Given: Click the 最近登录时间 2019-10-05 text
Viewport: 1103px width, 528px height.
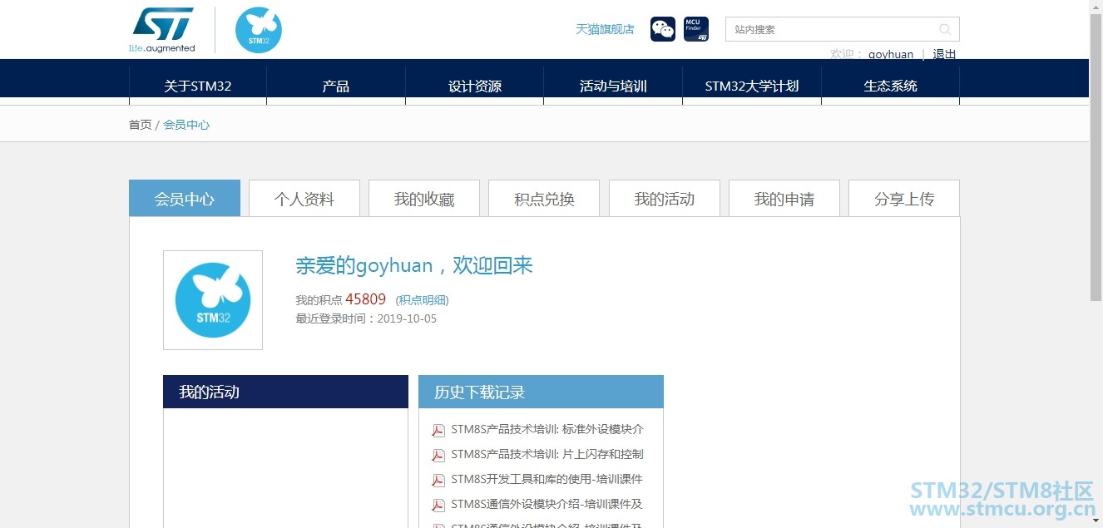Looking at the screenshot, I should [366, 318].
